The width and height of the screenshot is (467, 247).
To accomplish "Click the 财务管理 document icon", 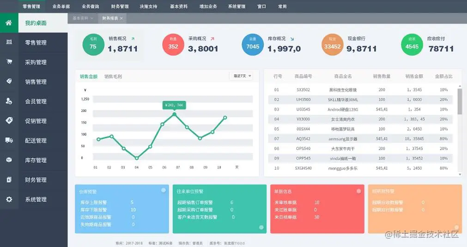I will click(x=9, y=179).
